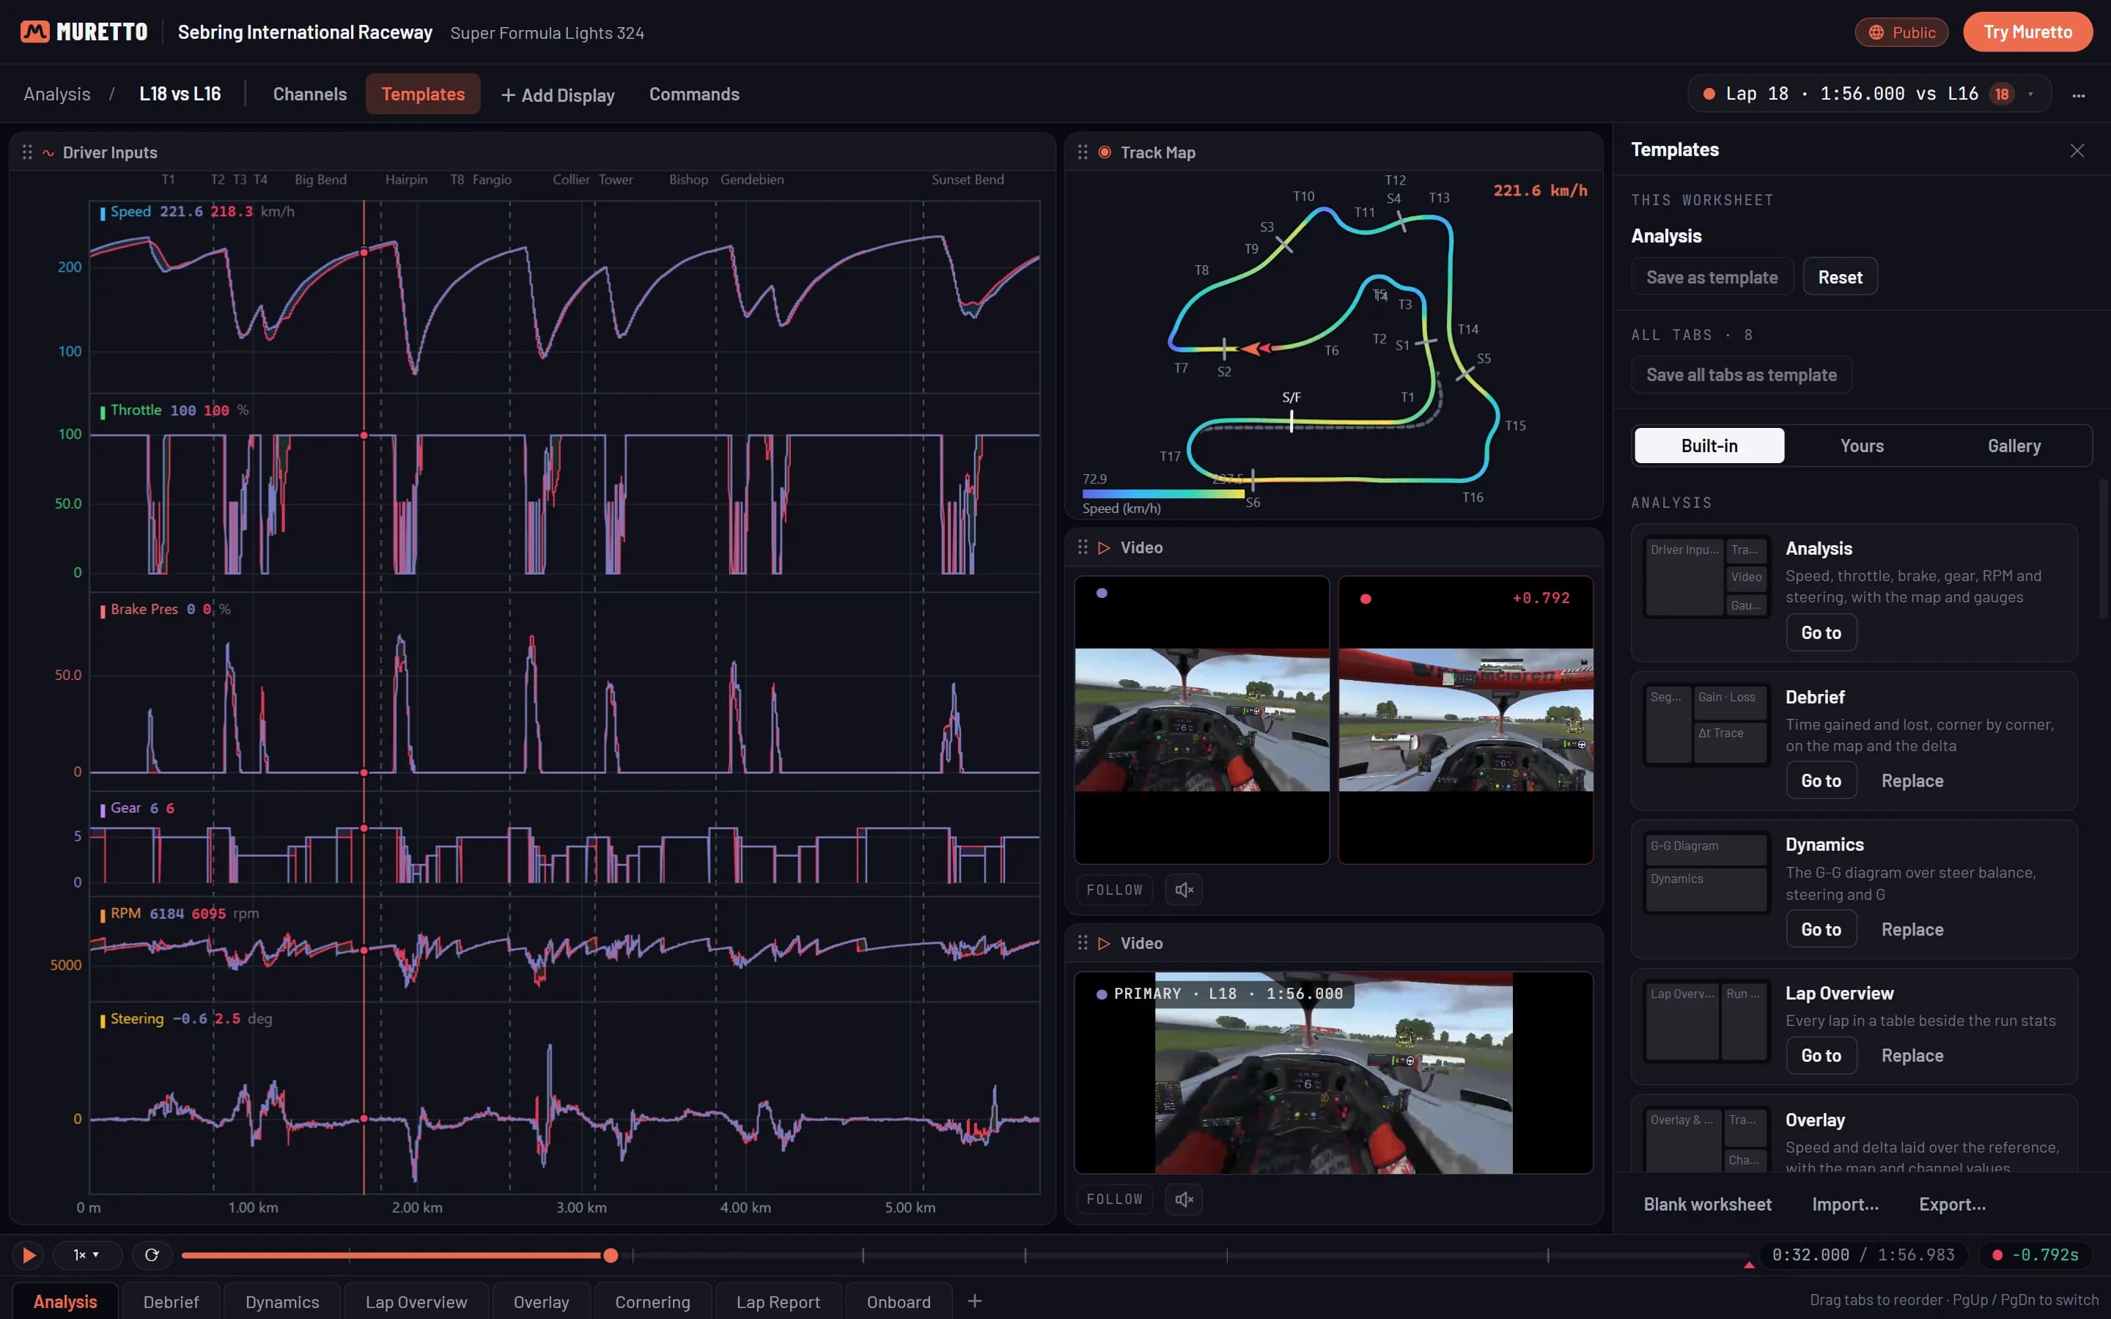Open the L18 vs L16 breadcrumb
Image resolution: width=2111 pixels, height=1319 pixels.
coord(180,95)
